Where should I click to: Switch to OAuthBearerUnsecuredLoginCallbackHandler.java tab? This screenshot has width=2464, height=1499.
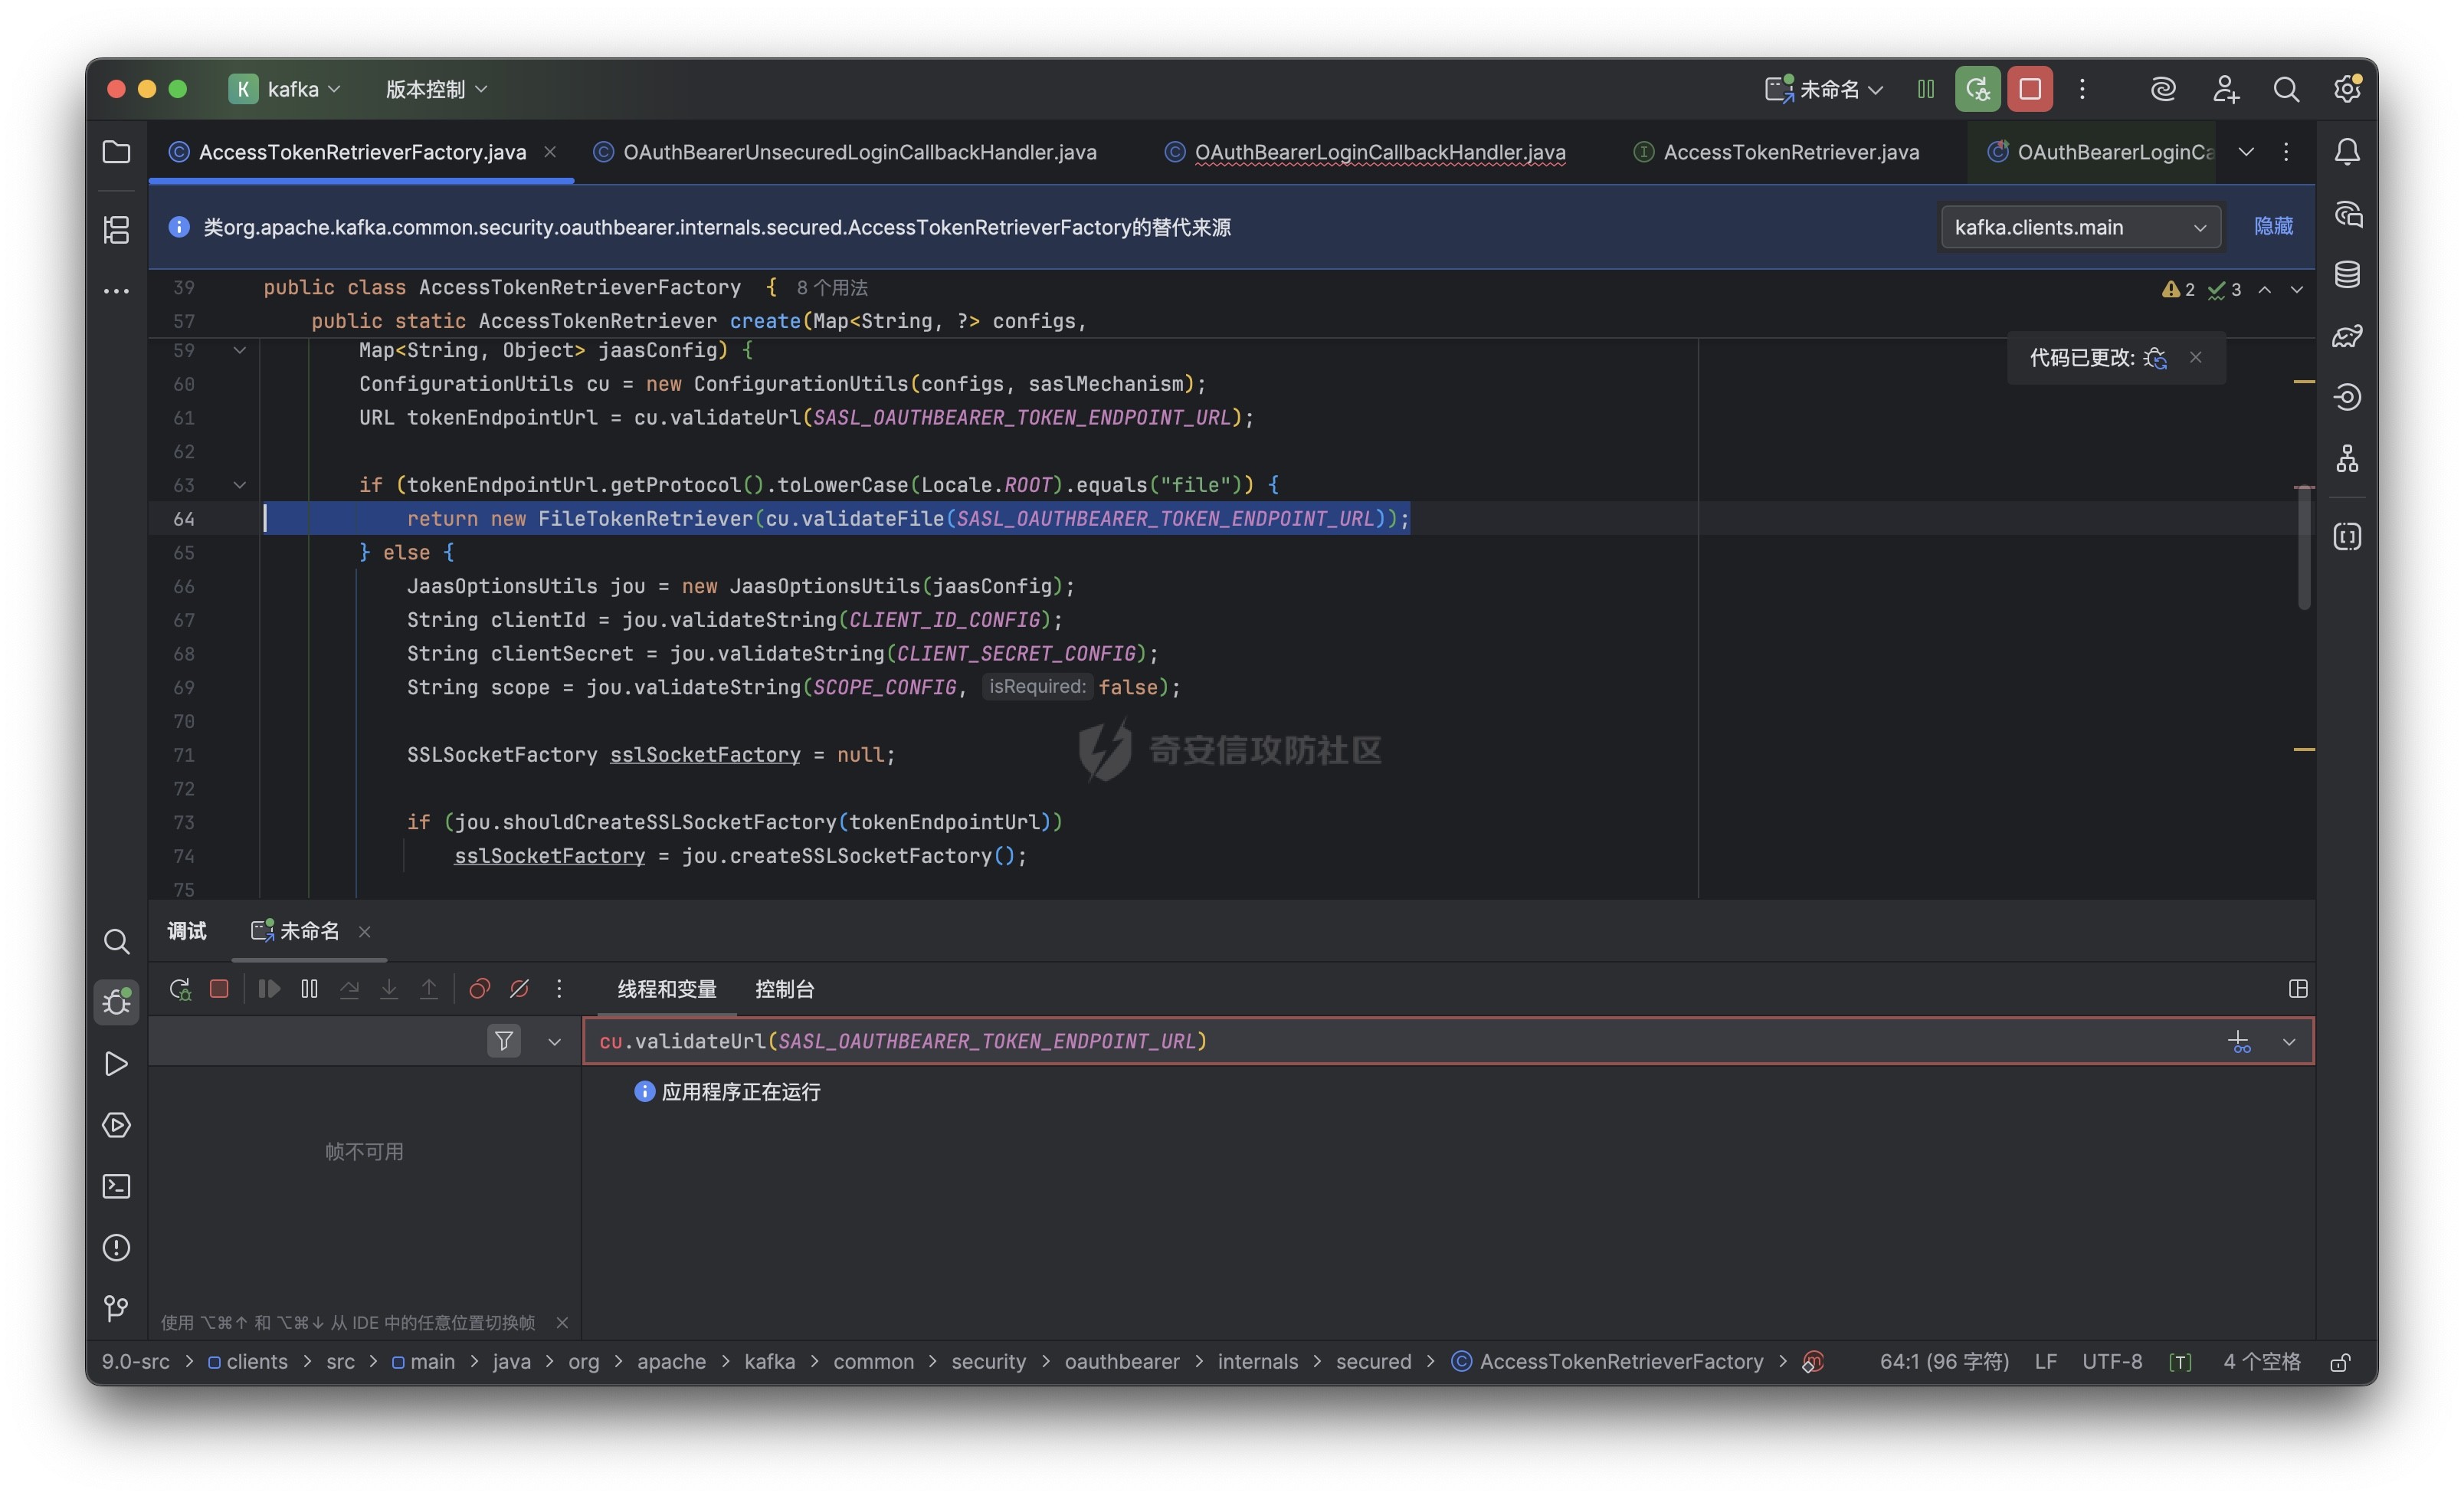point(845,152)
